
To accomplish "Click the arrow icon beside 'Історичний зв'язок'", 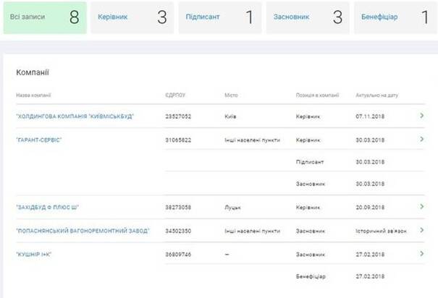I will coord(421,231).
